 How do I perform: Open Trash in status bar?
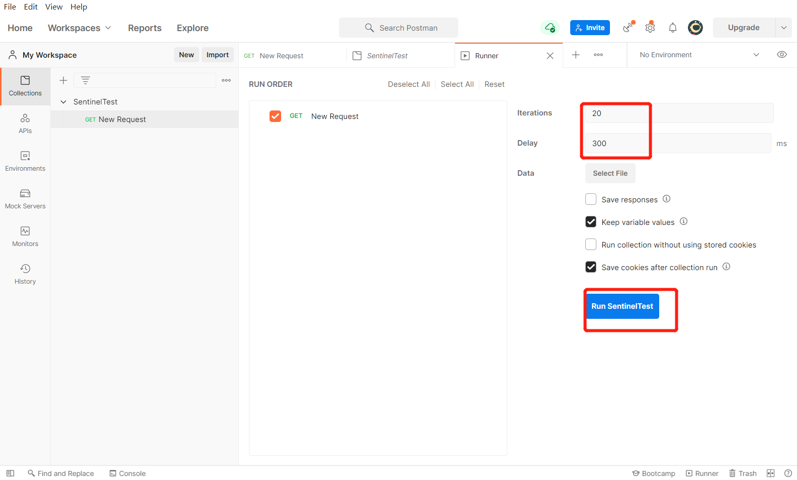743,473
